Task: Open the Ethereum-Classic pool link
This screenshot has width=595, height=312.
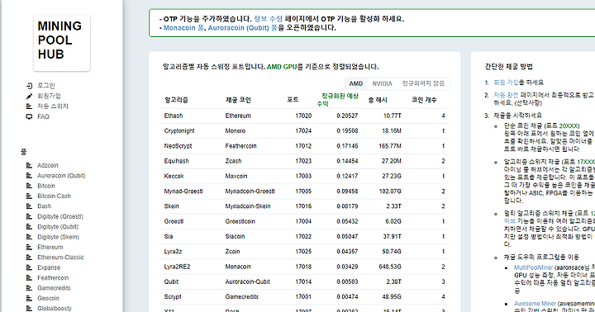Action: coord(60,258)
